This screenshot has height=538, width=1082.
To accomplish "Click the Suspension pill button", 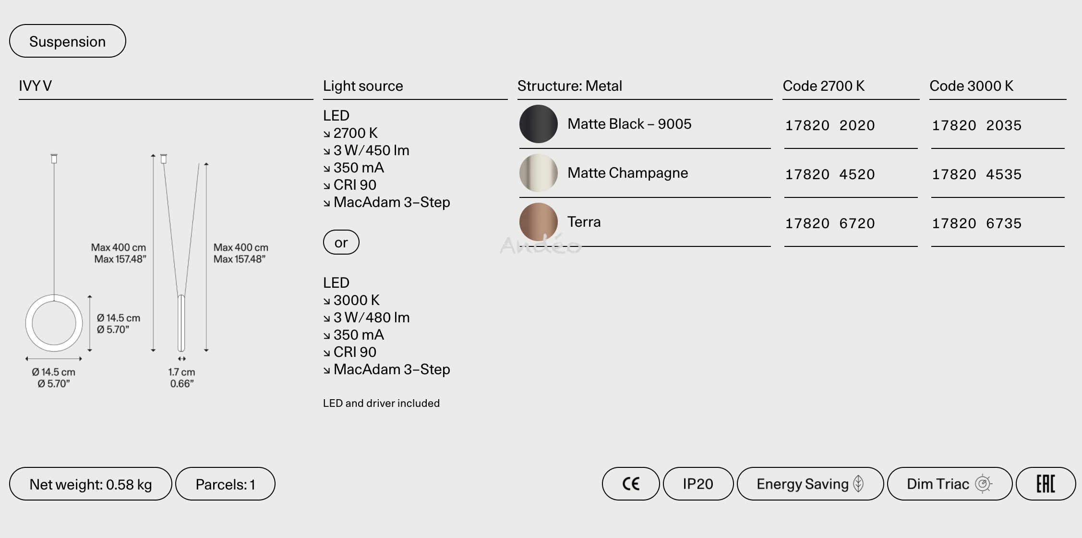I will coord(67,41).
